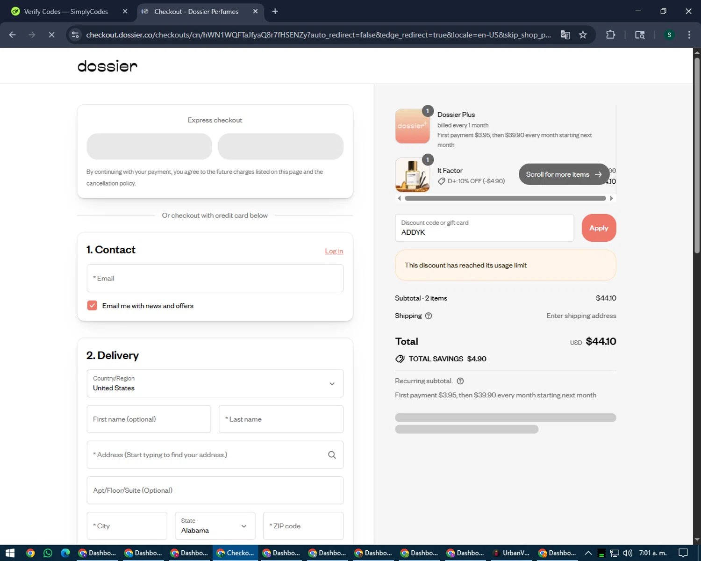Screen dimensions: 701x561
Task: Click the tab search icon in toolbar
Action: tap(640, 35)
